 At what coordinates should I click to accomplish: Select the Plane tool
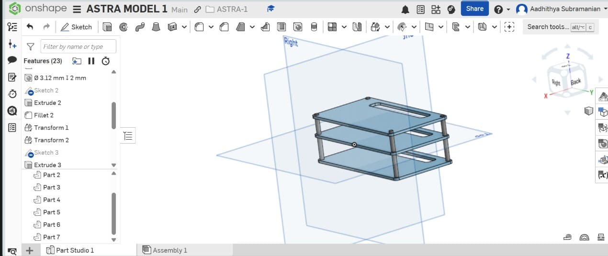(x=429, y=27)
